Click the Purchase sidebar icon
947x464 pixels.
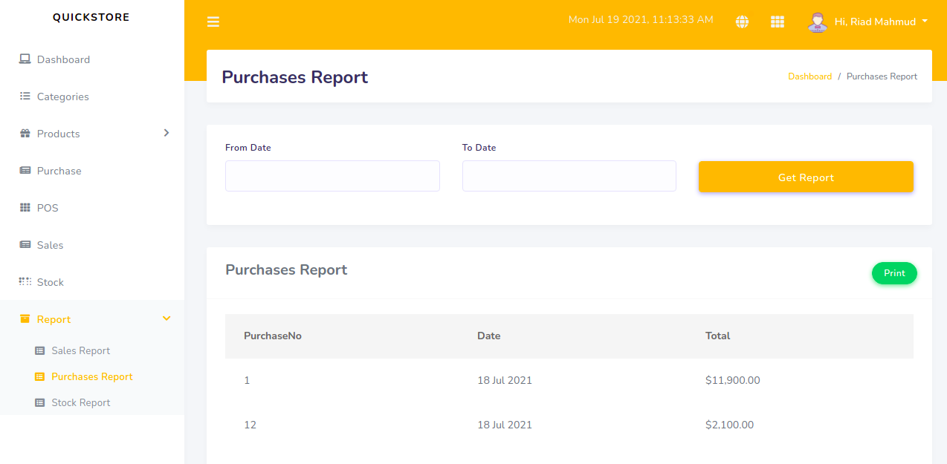pos(25,171)
